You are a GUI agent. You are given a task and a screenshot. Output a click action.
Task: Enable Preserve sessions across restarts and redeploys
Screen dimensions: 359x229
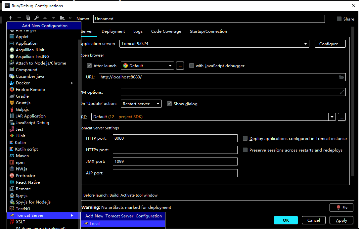[245, 150]
